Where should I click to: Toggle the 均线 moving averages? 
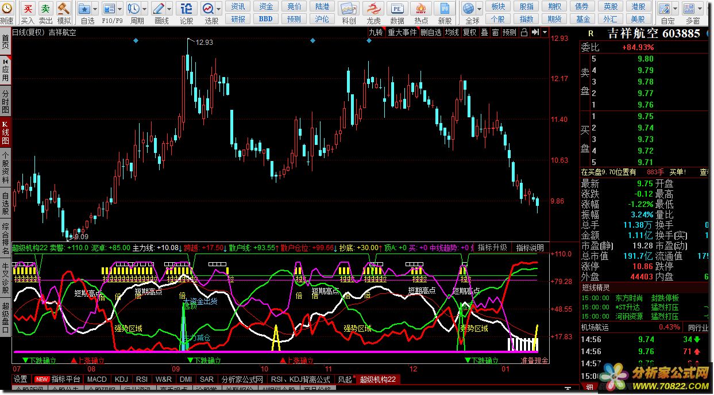click(x=452, y=33)
